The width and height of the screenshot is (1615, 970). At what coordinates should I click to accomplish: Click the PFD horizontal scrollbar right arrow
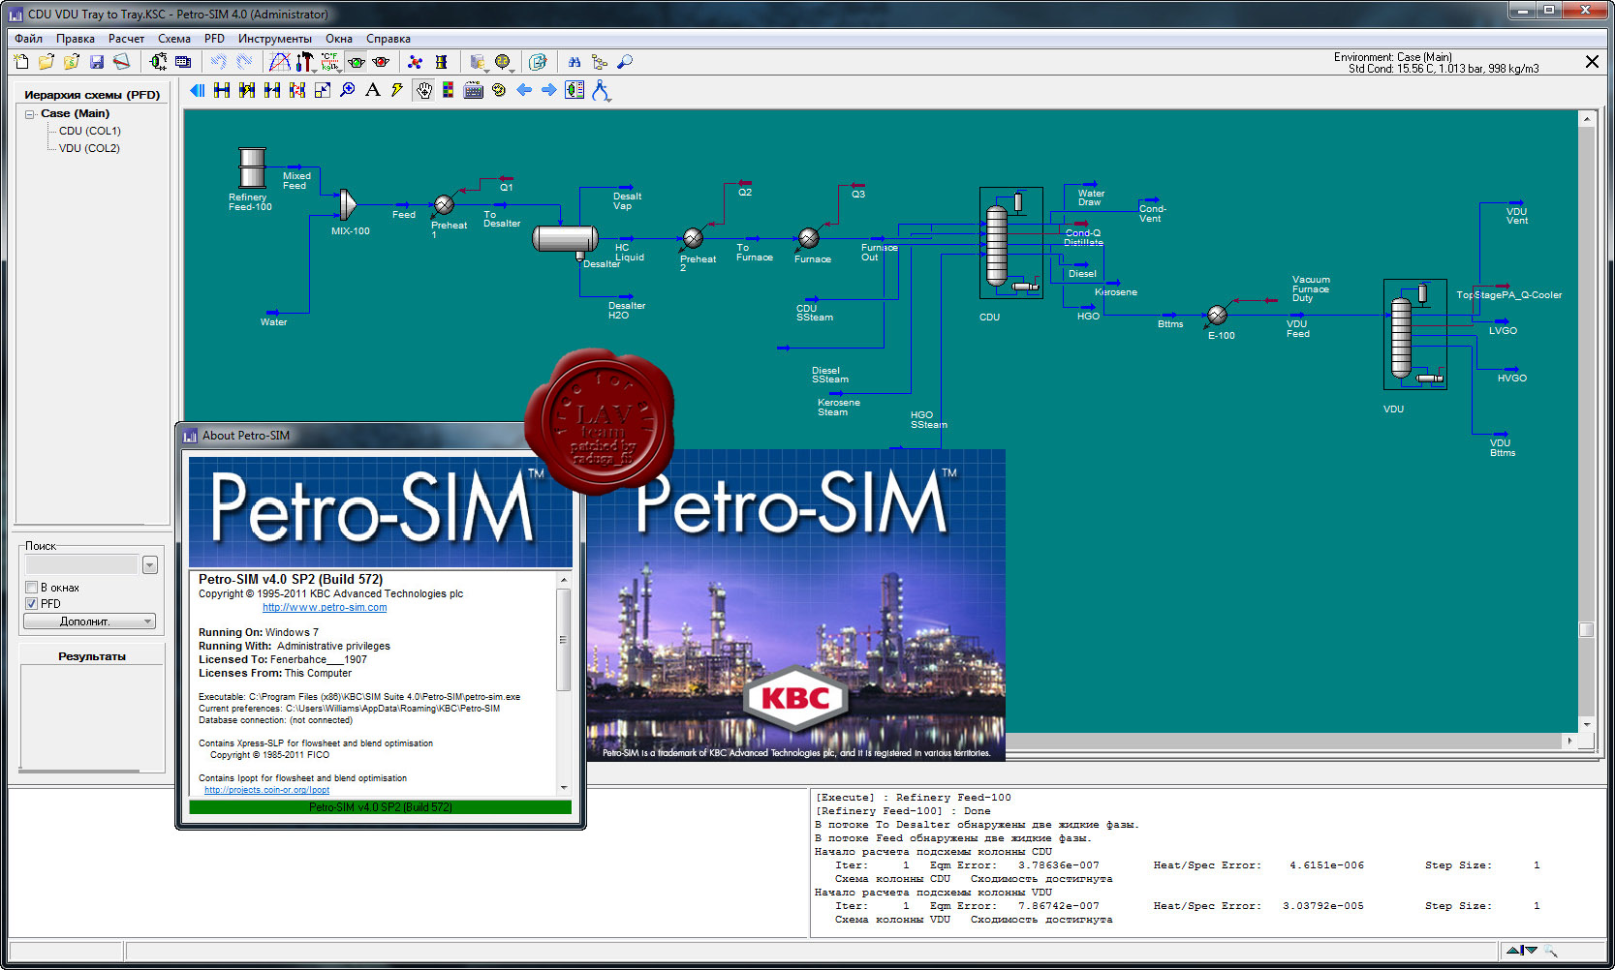(x=1569, y=741)
